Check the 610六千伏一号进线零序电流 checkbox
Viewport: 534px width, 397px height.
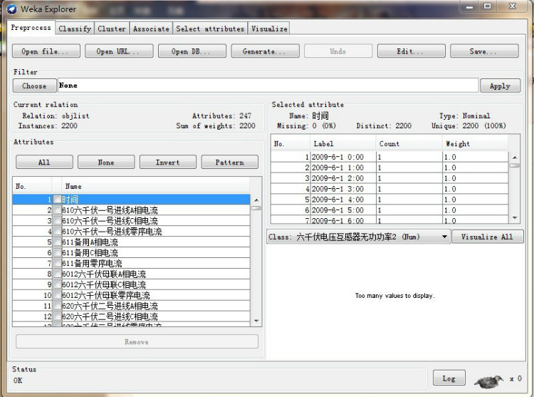coord(57,232)
